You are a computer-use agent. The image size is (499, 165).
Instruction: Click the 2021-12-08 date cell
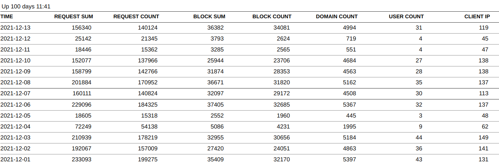tap(15, 82)
